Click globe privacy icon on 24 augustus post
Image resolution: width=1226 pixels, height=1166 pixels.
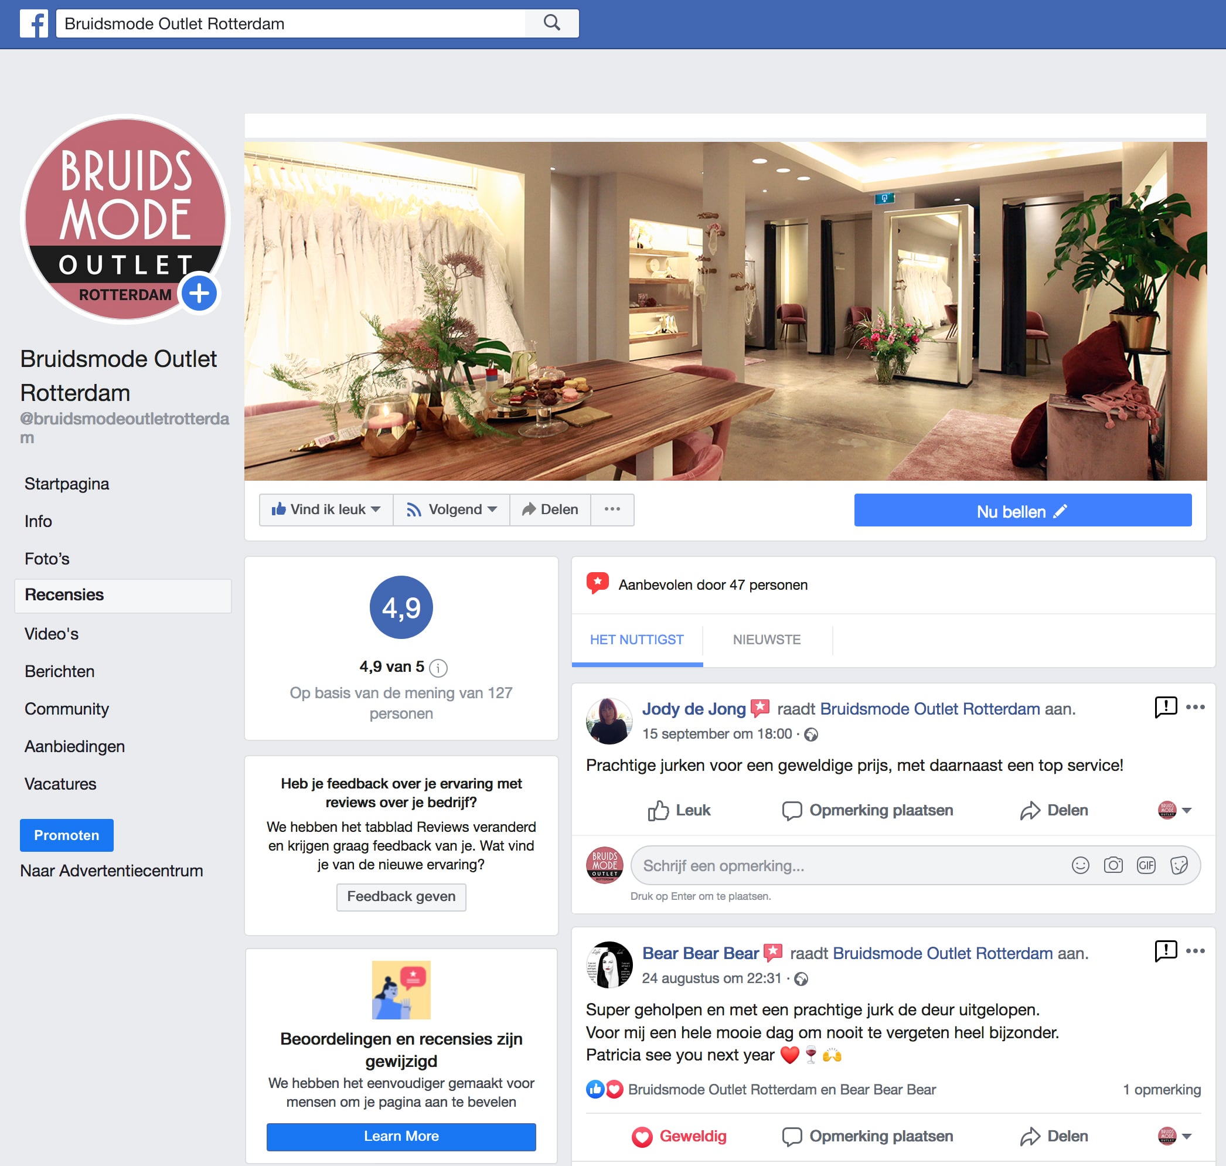[x=802, y=979]
